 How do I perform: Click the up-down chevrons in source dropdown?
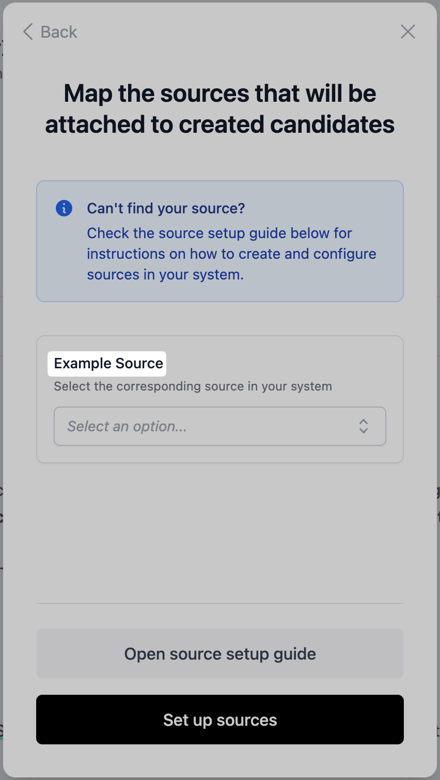click(x=364, y=426)
